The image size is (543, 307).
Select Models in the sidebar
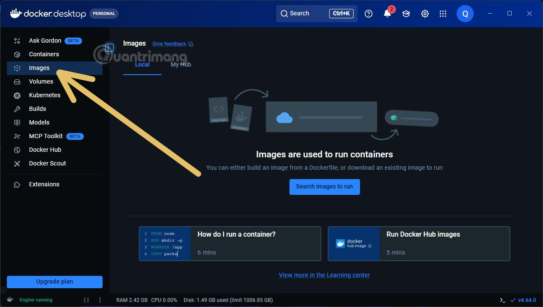click(x=55, y=123)
